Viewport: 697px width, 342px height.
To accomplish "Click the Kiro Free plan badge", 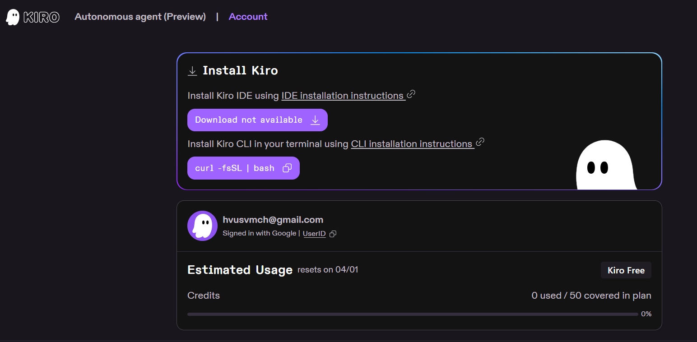I will [626, 270].
